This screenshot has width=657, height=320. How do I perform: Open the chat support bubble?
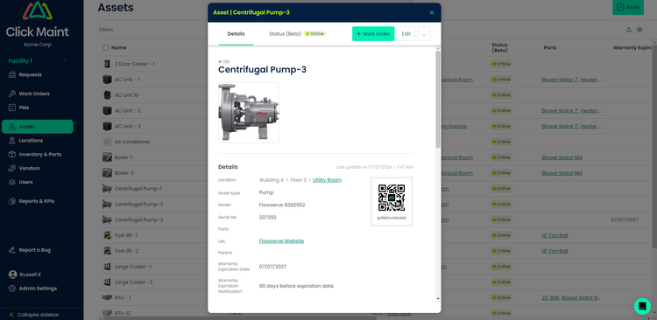click(642, 306)
